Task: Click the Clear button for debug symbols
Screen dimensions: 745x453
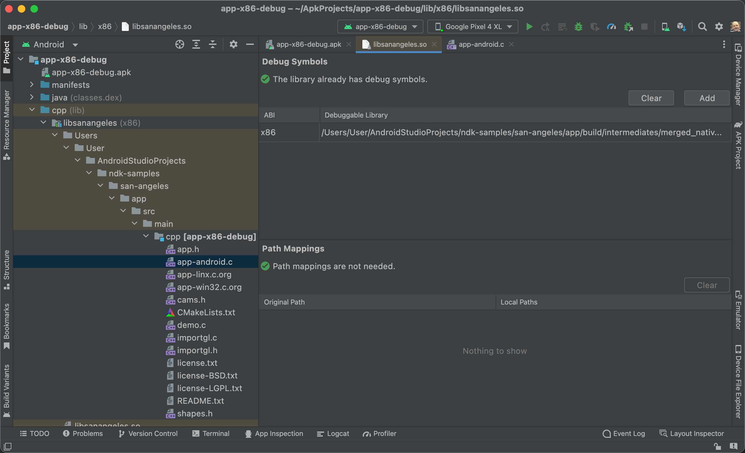Action: [x=652, y=98]
